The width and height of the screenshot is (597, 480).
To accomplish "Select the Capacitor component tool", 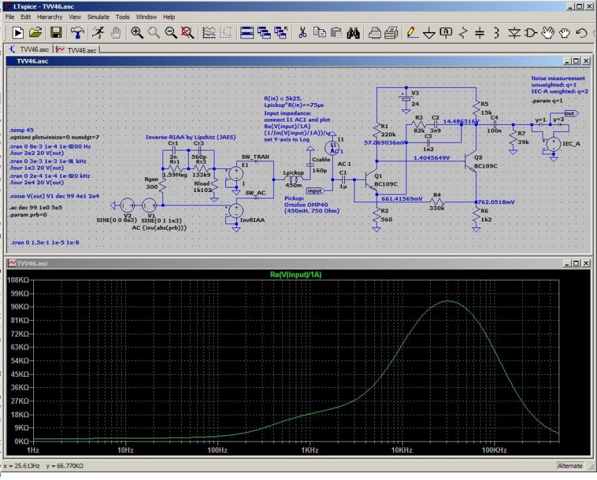I will click(x=481, y=32).
